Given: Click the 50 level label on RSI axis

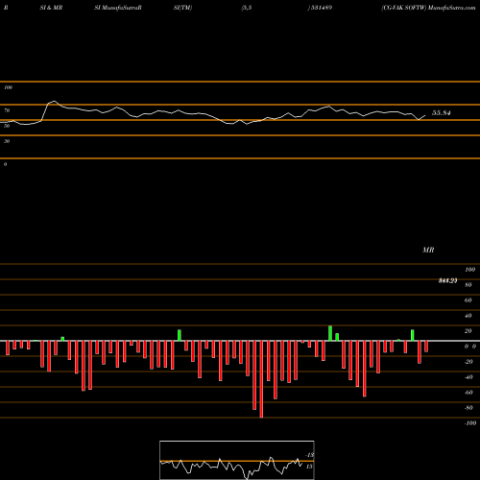Looking at the screenshot, I should pyautogui.click(x=7, y=126).
